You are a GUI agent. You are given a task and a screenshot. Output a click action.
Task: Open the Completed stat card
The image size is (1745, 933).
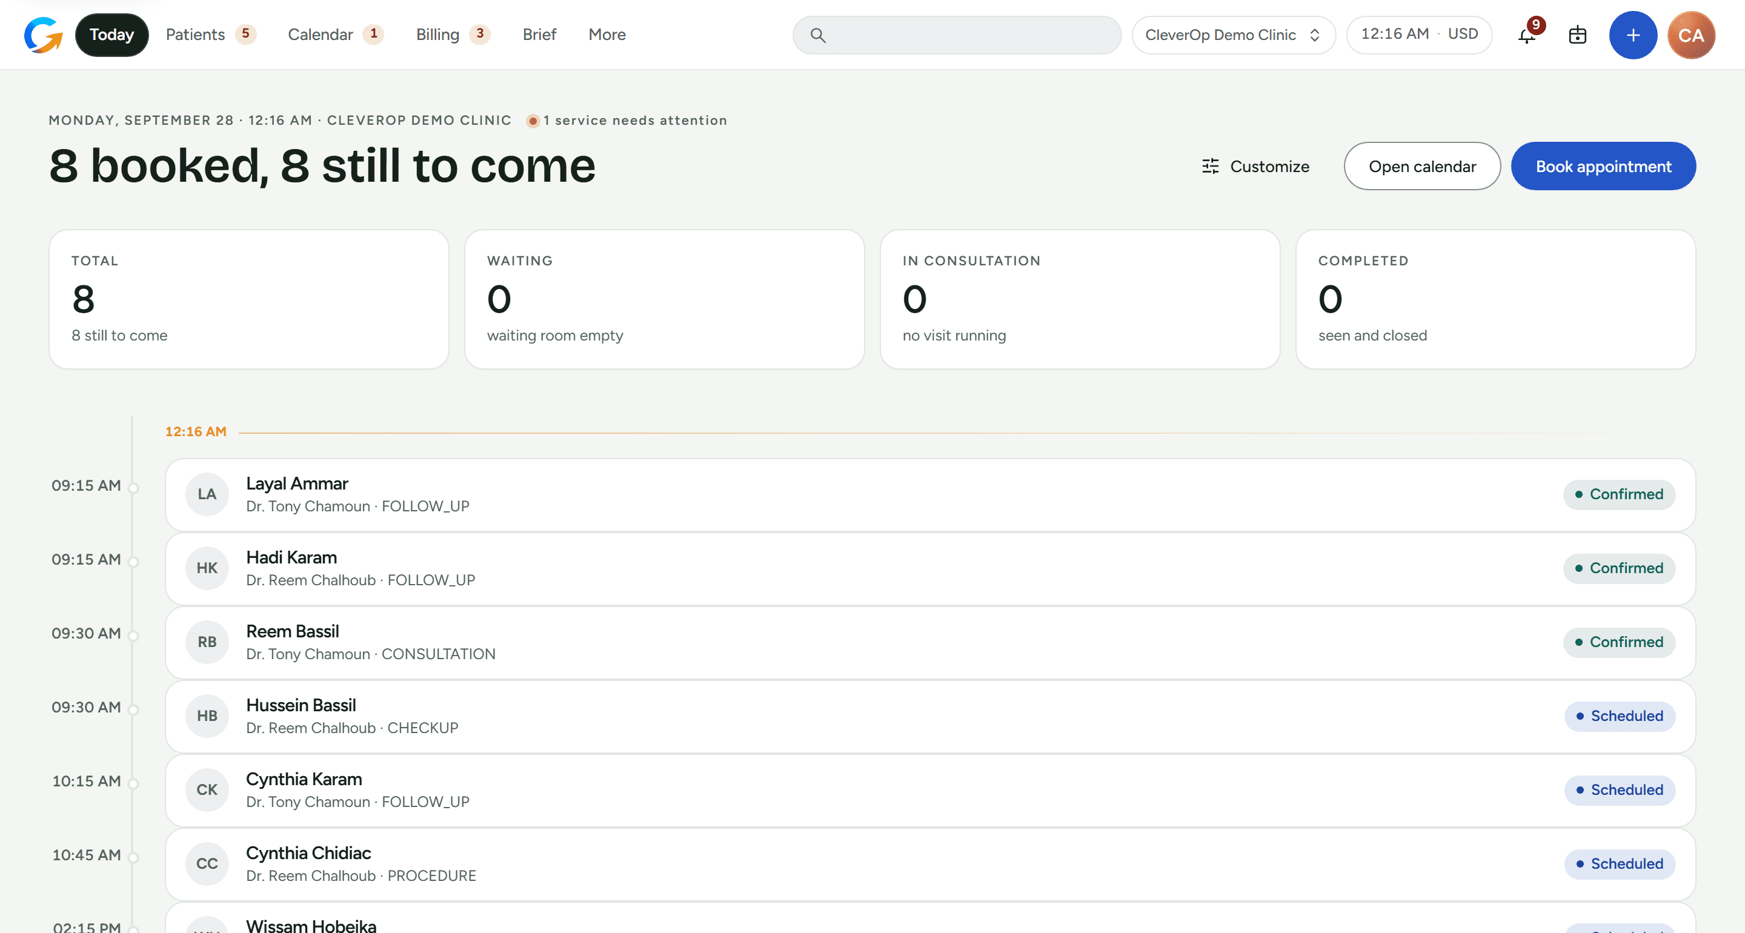pos(1495,299)
